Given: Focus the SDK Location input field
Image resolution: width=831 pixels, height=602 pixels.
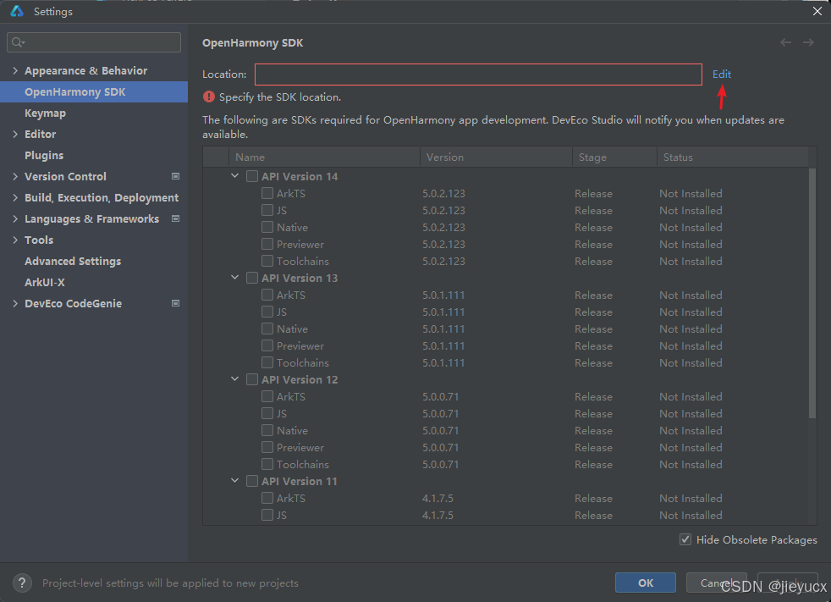Looking at the screenshot, I should (x=479, y=75).
